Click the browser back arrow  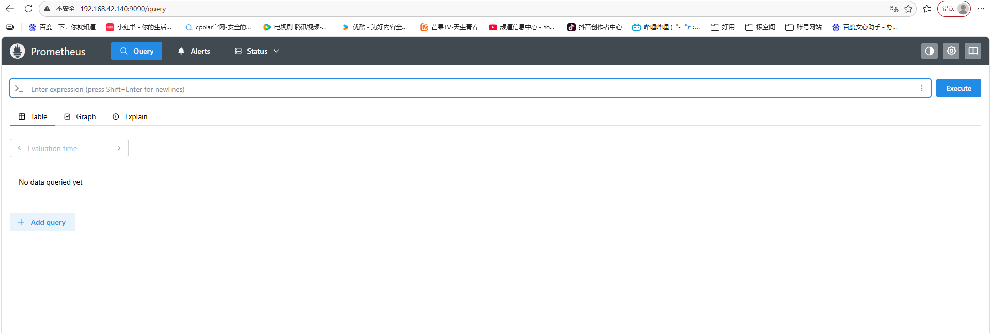pos(10,9)
